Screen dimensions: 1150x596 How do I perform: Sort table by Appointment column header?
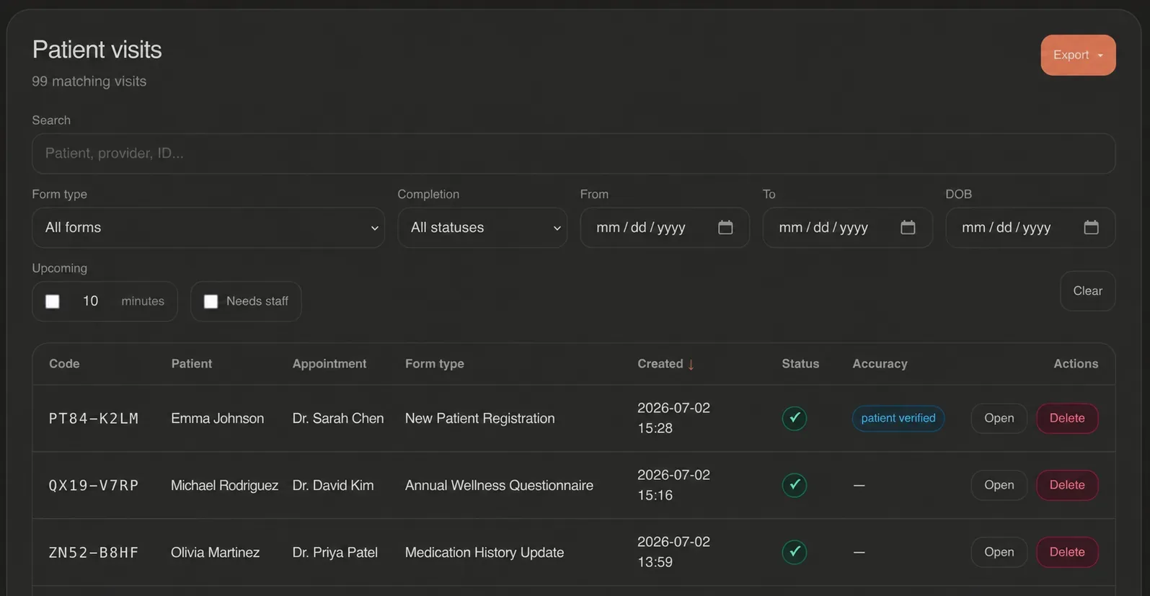pyautogui.click(x=329, y=364)
